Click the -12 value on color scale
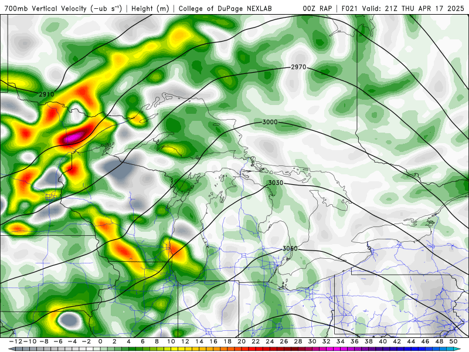469x352 pixels. click(15, 341)
